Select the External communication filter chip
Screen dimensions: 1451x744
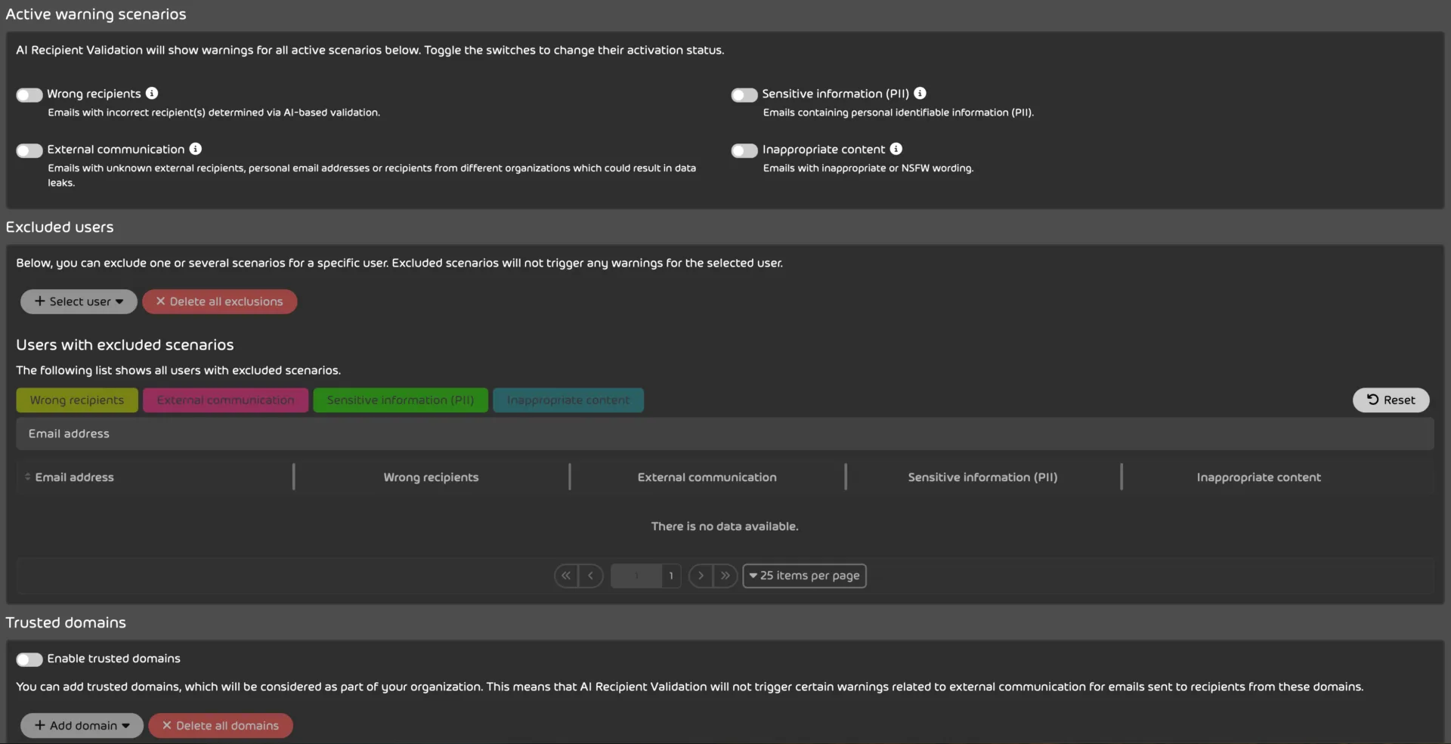click(225, 400)
